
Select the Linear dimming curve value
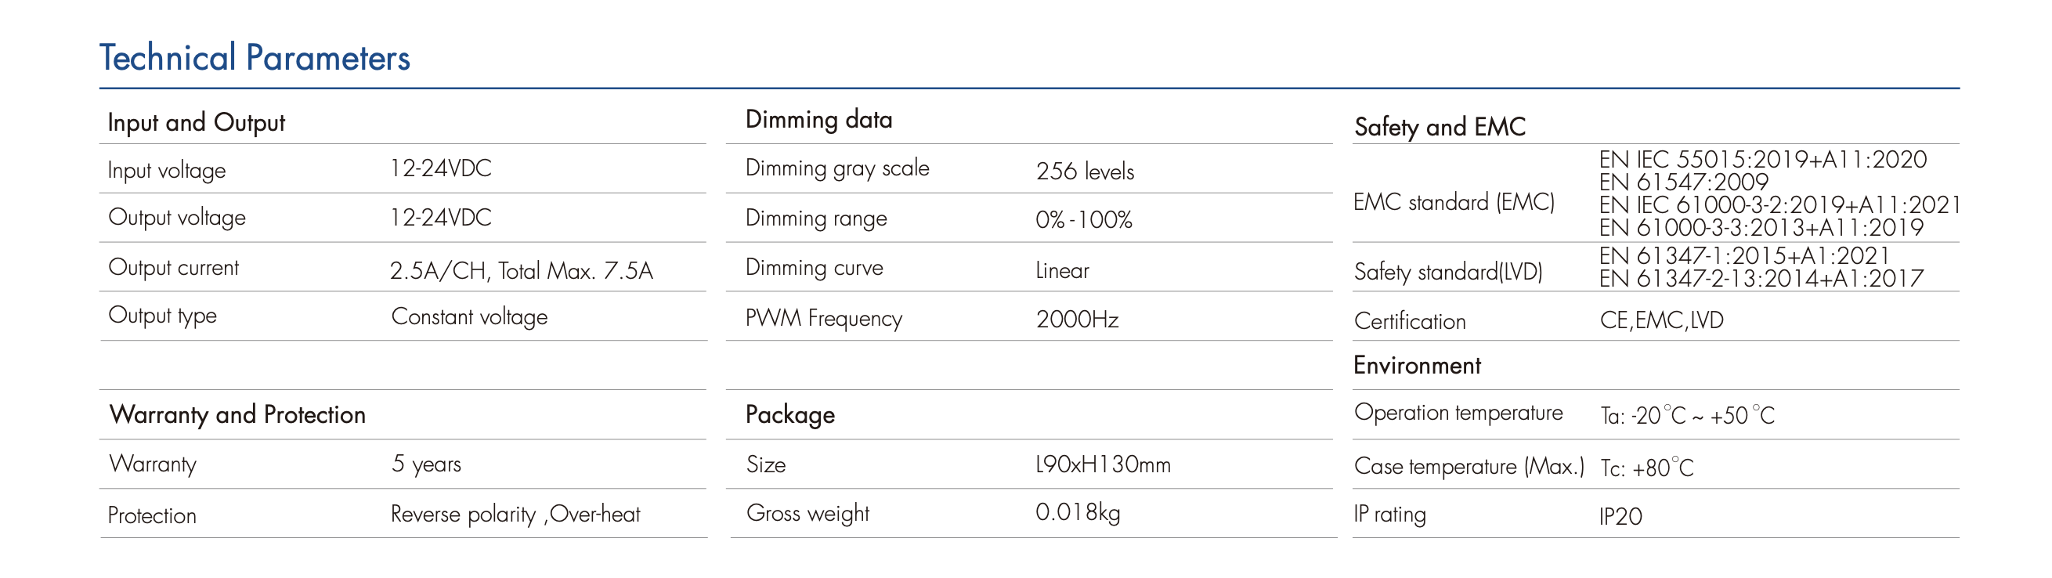[1062, 271]
